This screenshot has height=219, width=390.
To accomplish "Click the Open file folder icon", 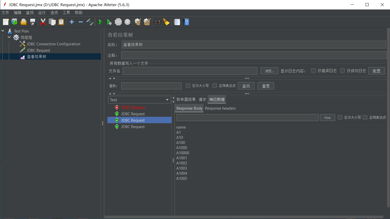I will tap(24, 22).
